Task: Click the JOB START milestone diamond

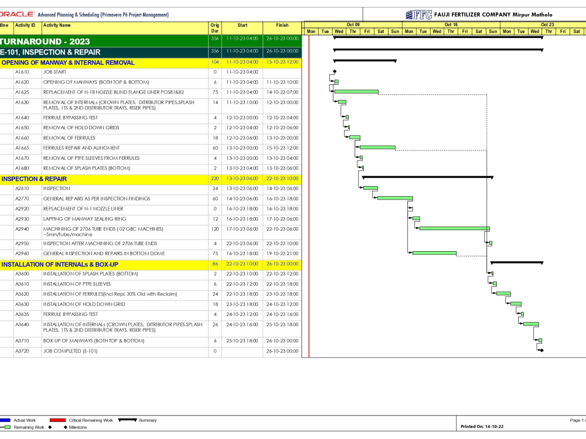Action: (334, 71)
